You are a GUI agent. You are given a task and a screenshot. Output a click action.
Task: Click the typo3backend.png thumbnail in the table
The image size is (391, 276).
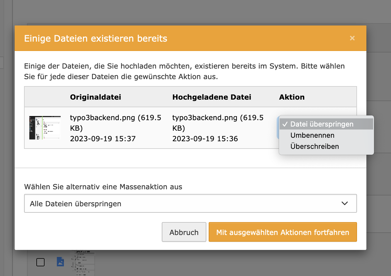pyautogui.click(x=45, y=128)
